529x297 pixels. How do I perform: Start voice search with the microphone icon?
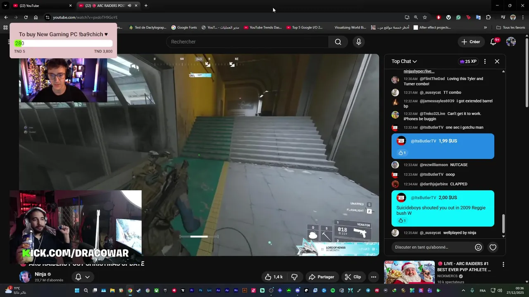point(359,42)
